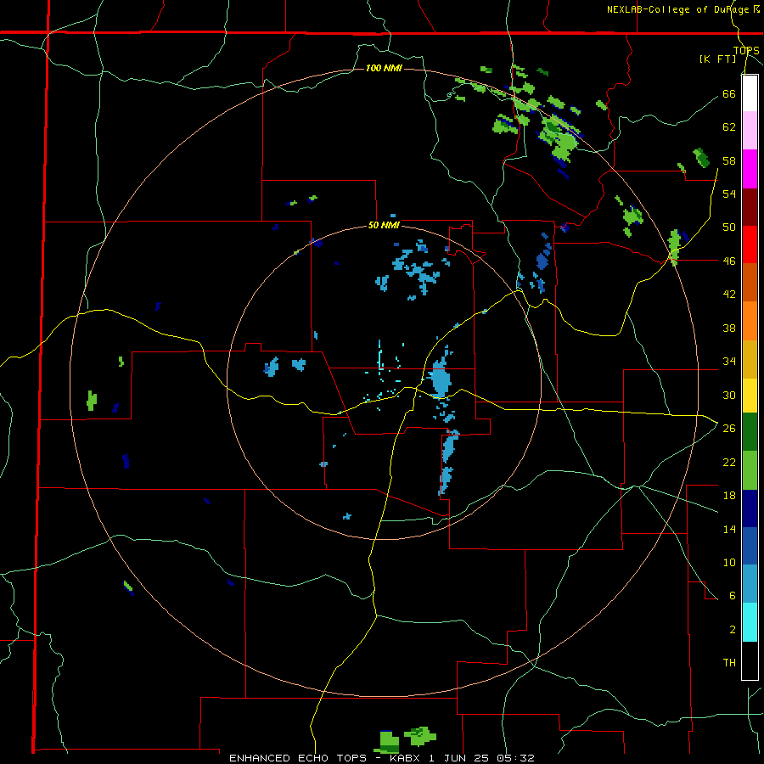Click the legend value 6
Image resolution: width=764 pixels, height=764 pixels.
pyautogui.click(x=732, y=595)
